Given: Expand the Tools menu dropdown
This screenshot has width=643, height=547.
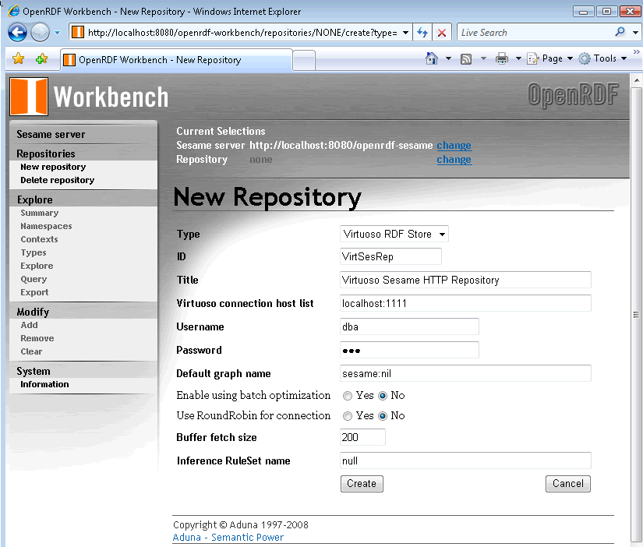Looking at the screenshot, I should tap(603, 58).
